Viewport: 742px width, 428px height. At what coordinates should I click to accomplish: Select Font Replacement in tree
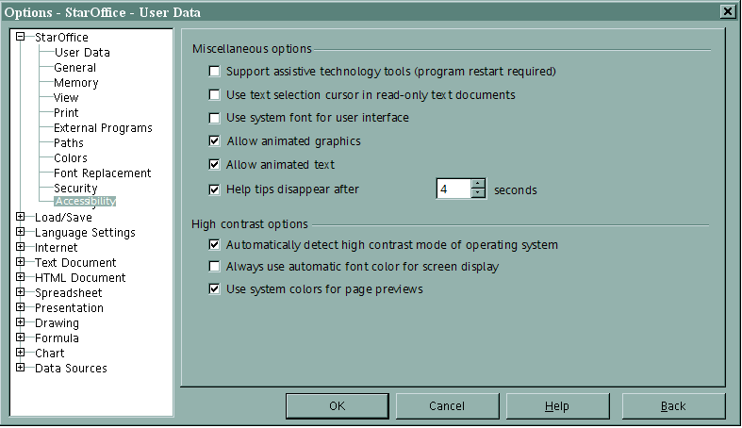tap(102, 173)
